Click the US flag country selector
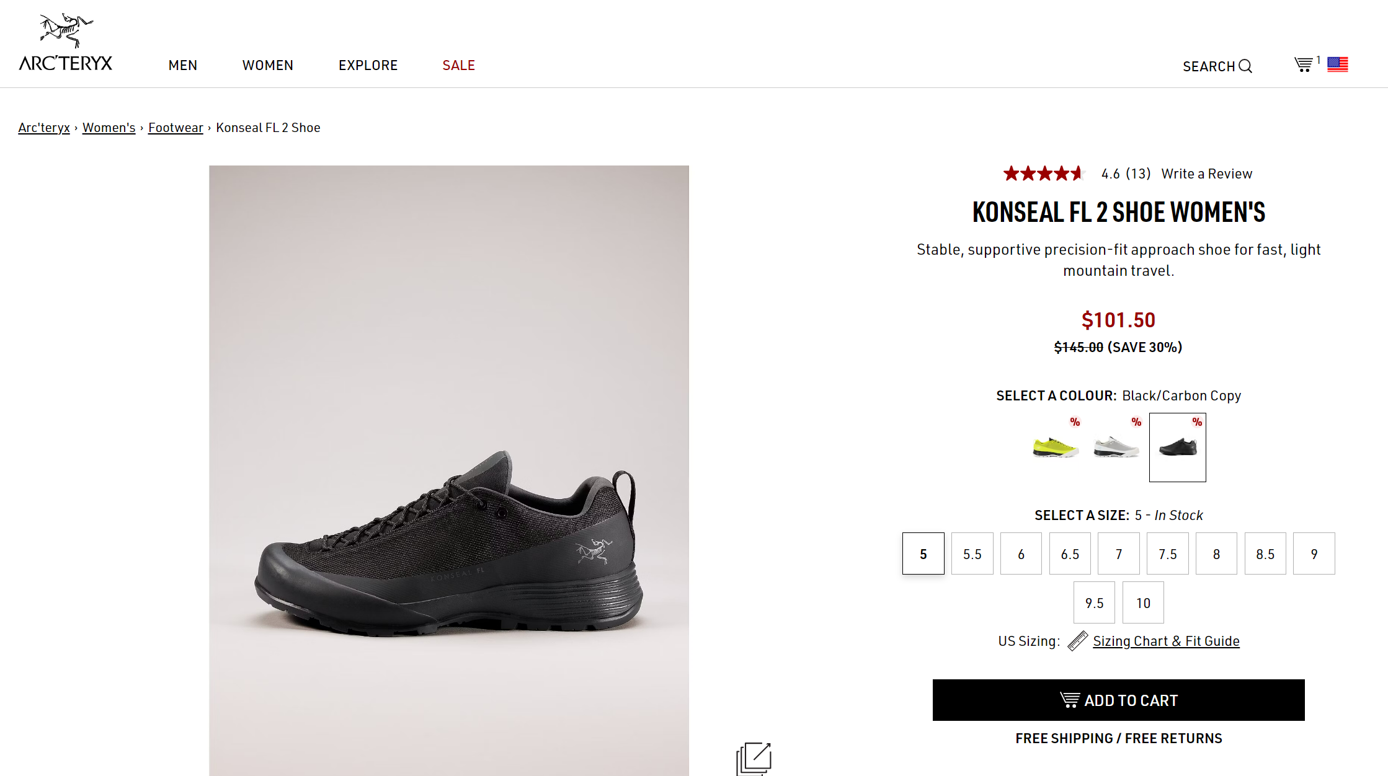This screenshot has height=776, width=1388. tap(1338, 64)
